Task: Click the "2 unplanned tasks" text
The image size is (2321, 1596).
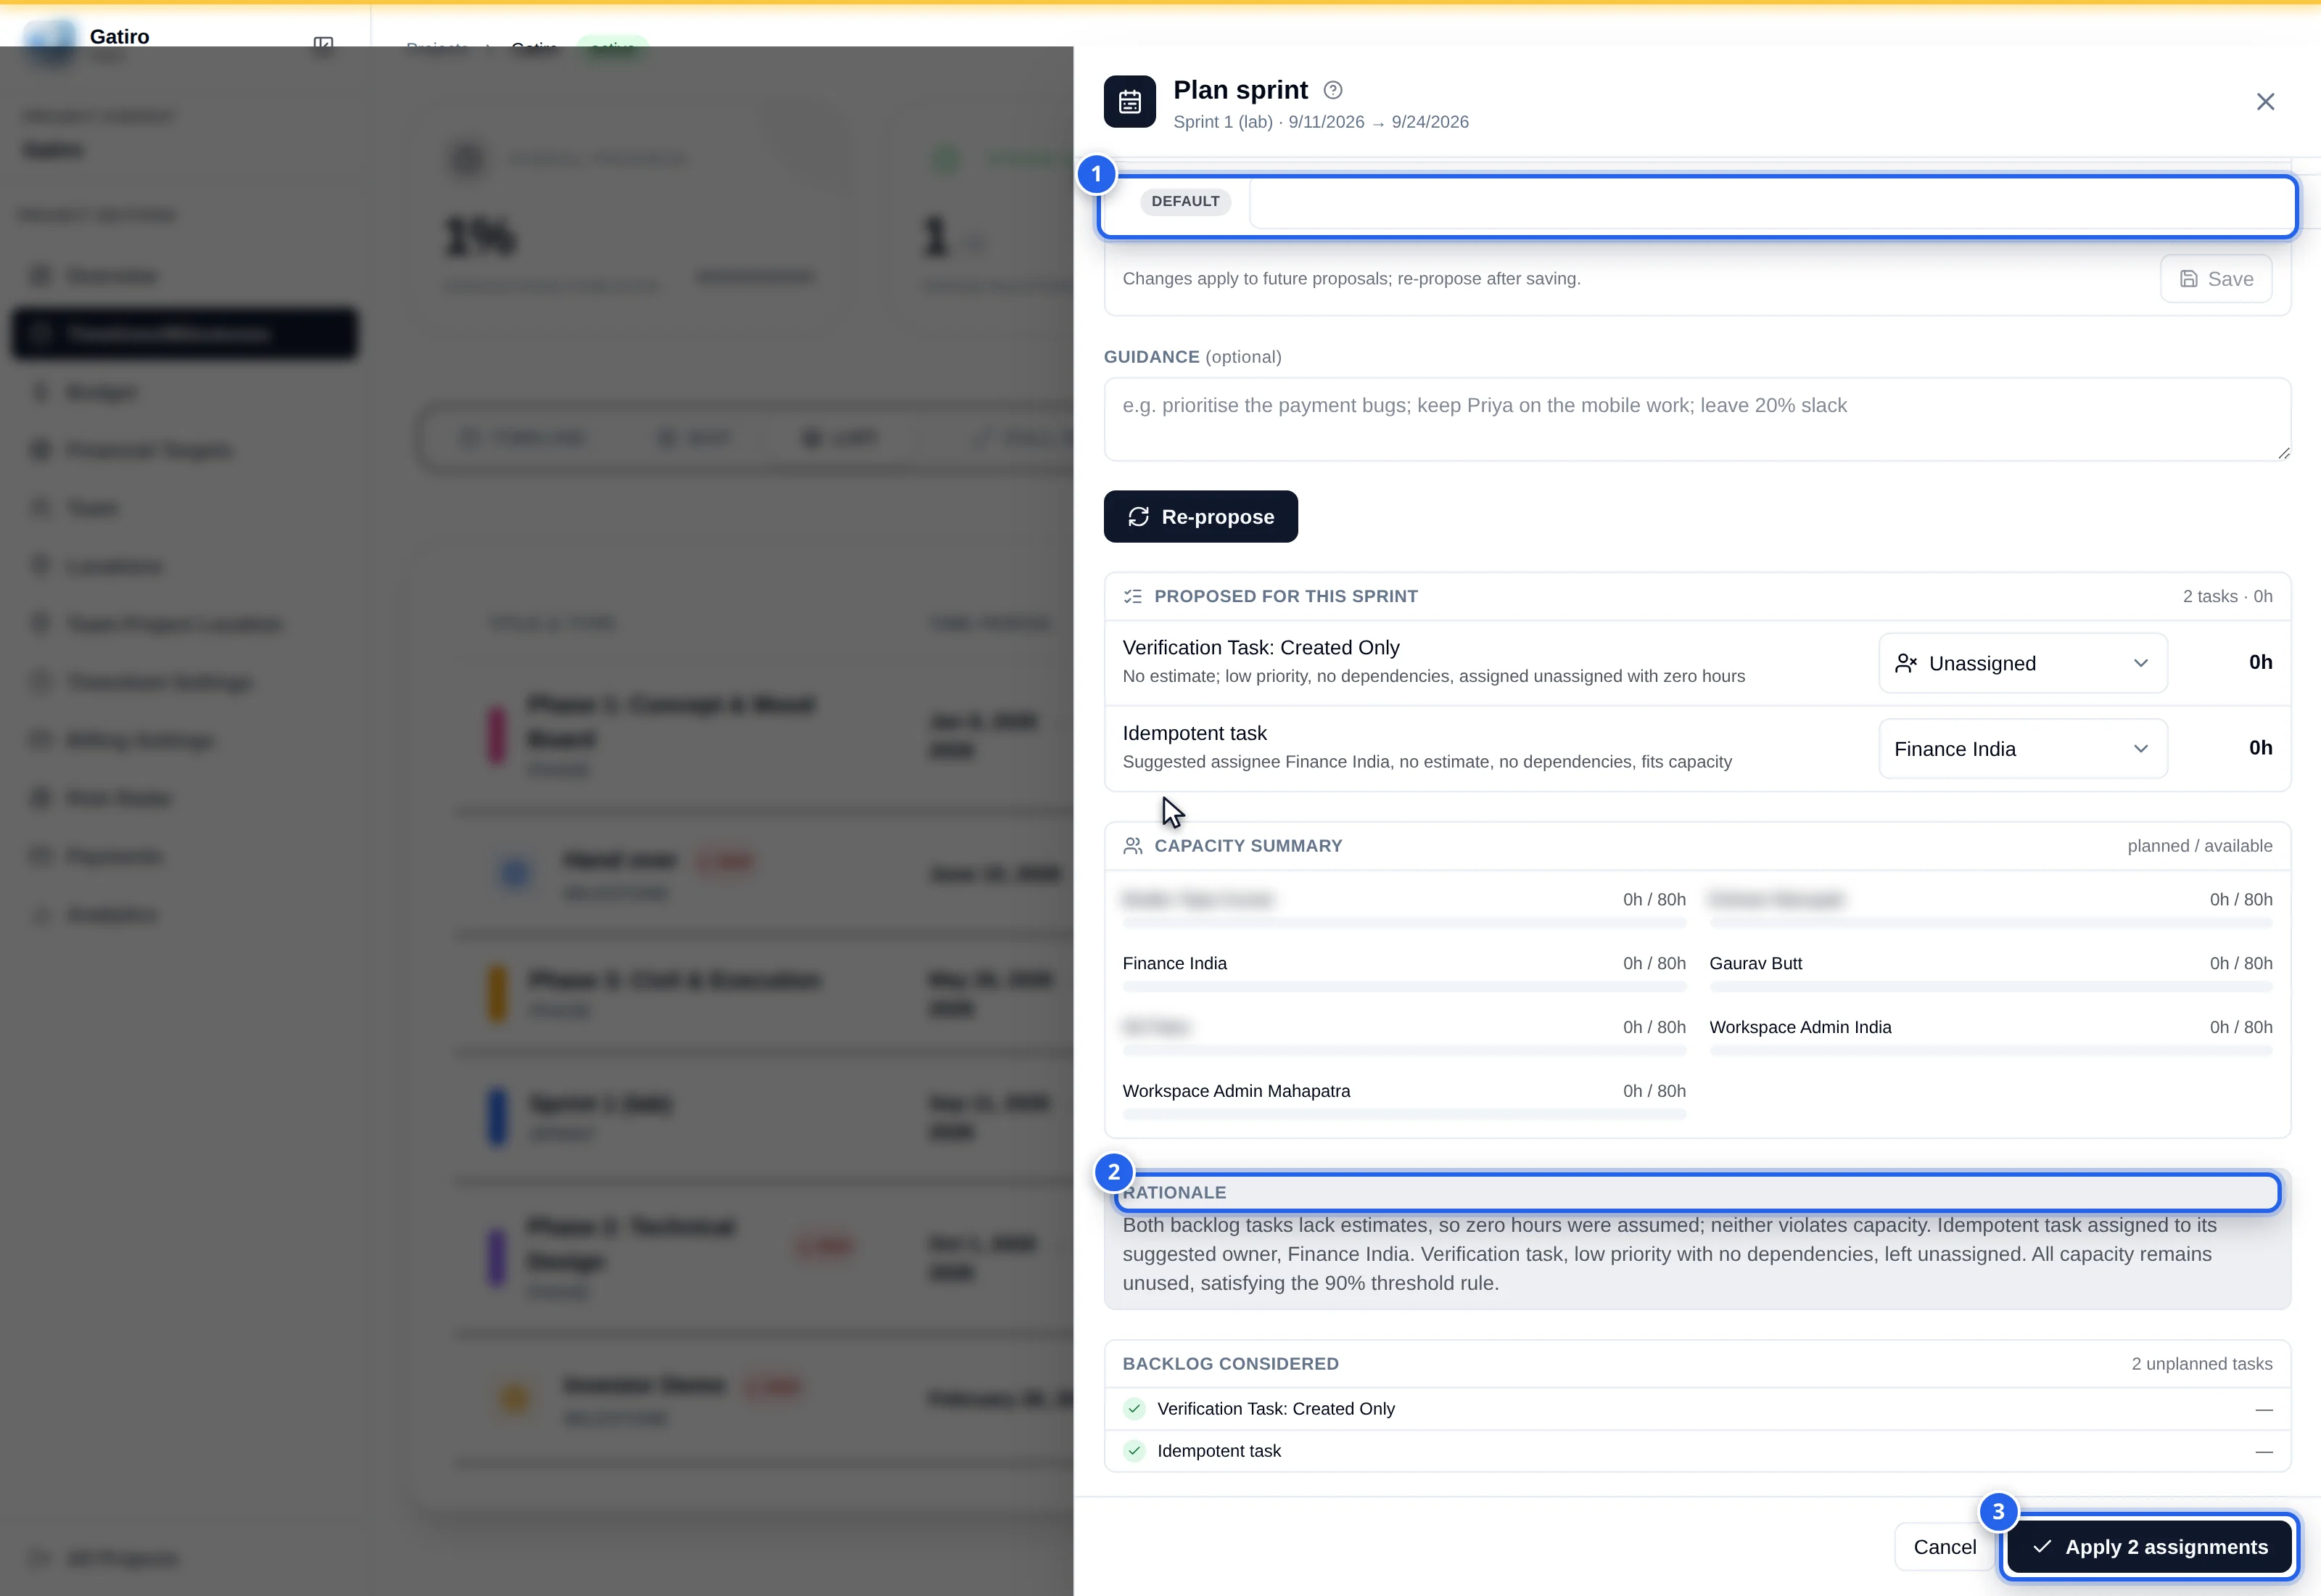Action: point(2201,1364)
